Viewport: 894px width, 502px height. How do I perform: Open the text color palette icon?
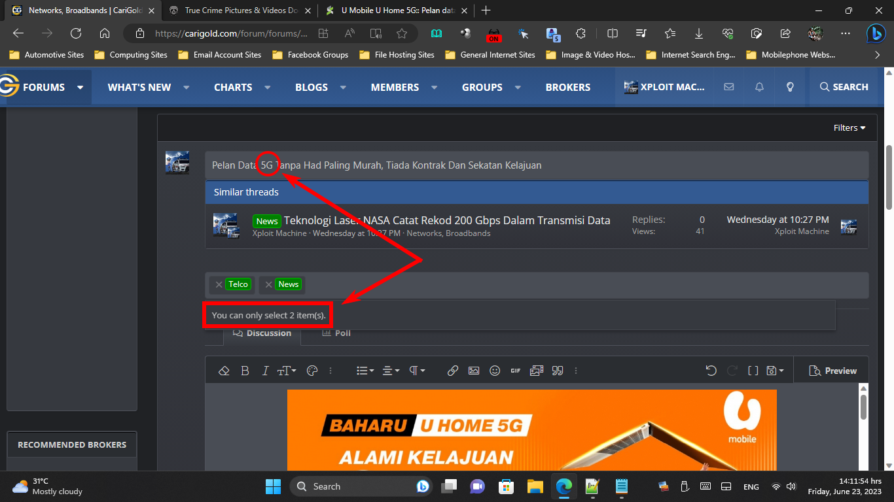click(312, 371)
